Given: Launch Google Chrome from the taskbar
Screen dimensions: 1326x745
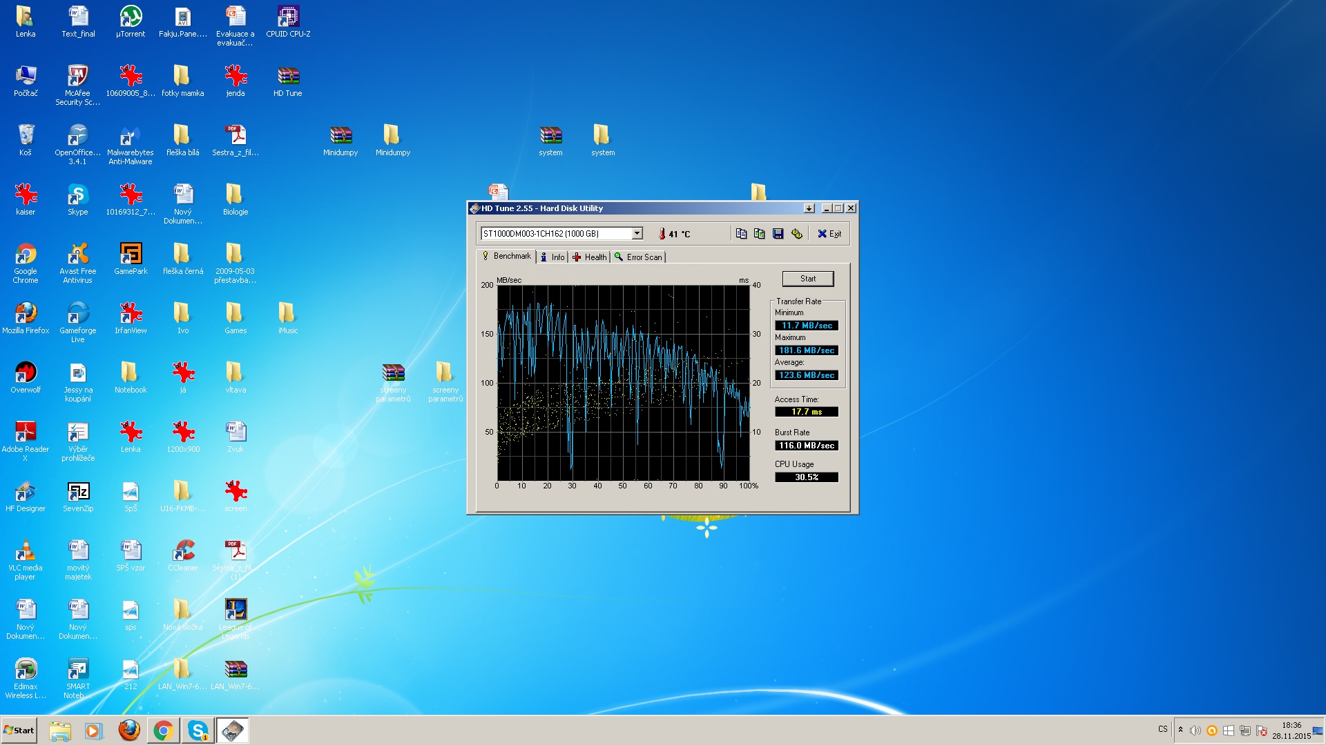Looking at the screenshot, I should pos(164,731).
